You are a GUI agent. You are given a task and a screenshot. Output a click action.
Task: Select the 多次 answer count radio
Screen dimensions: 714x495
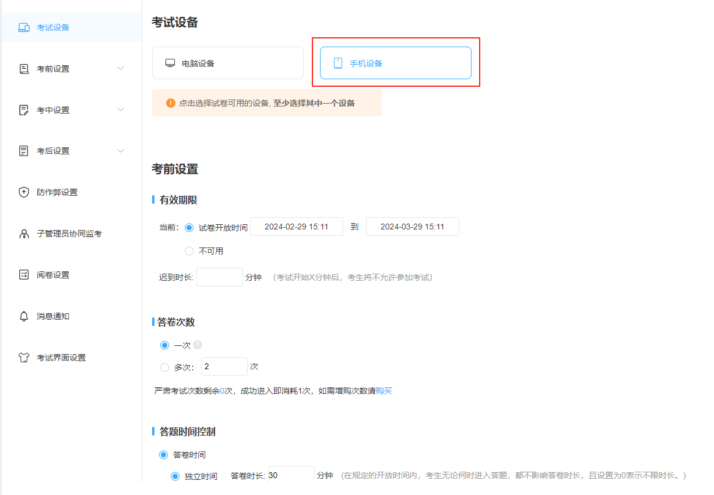[x=164, y=367]
